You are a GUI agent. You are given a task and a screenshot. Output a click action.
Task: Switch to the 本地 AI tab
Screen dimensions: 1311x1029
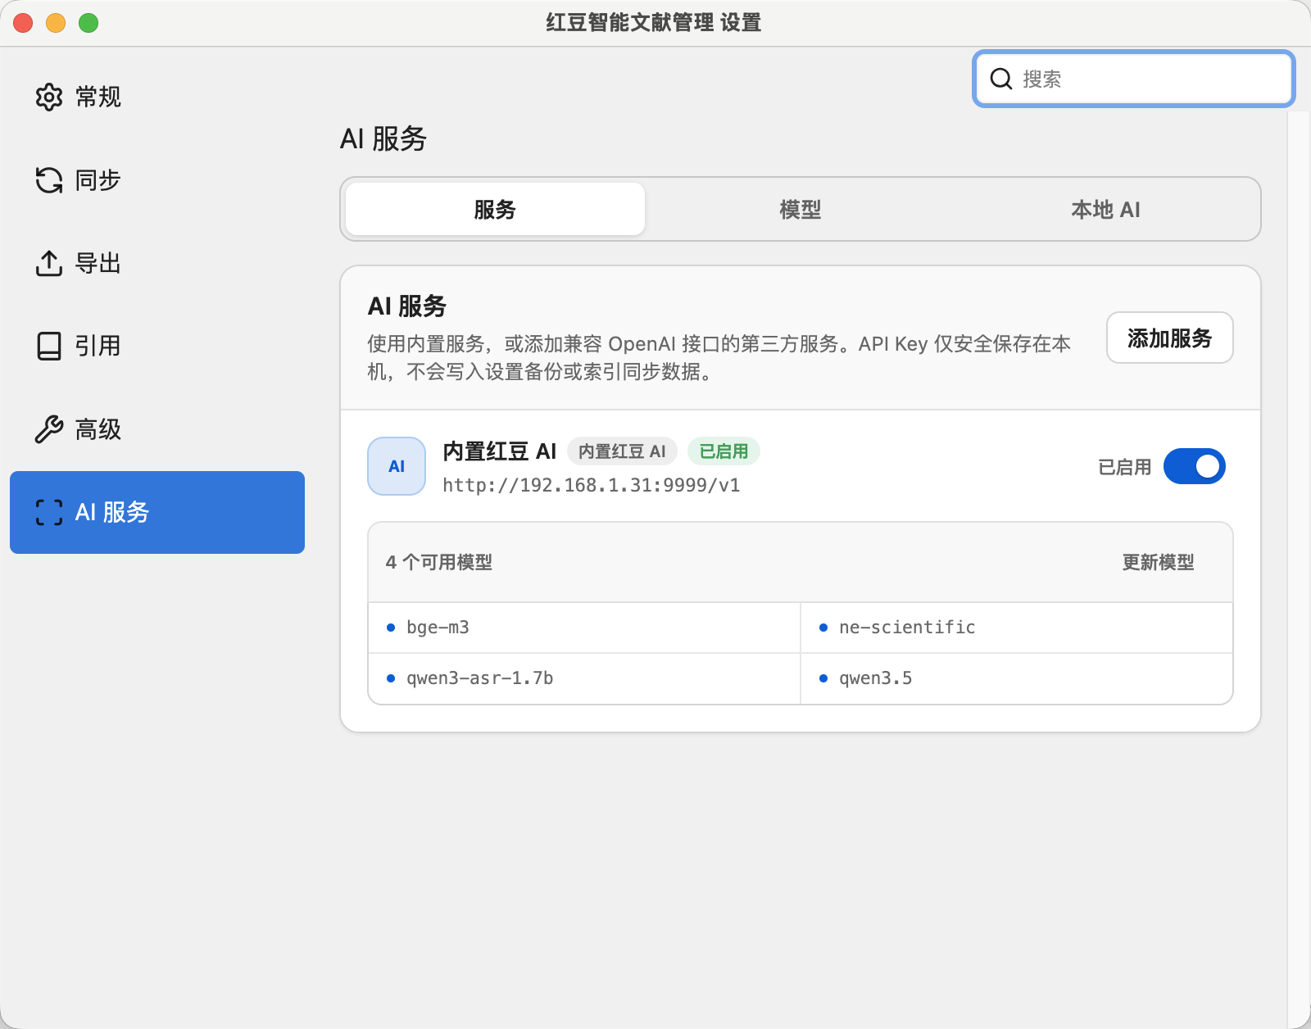tap(1105, 209)
